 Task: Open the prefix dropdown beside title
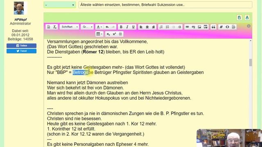pyautogui.click(x=60, y=5)
